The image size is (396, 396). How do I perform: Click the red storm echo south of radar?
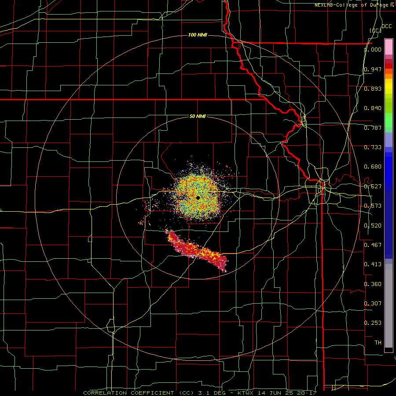[197, 250]
